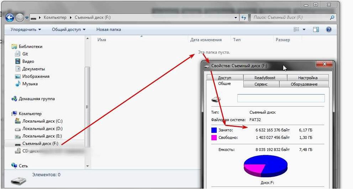Click the Git library icon
This screenshot has width=353, height=189.
[17, 54]
